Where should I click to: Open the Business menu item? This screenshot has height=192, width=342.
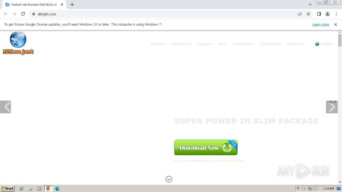tap(295, 44)
